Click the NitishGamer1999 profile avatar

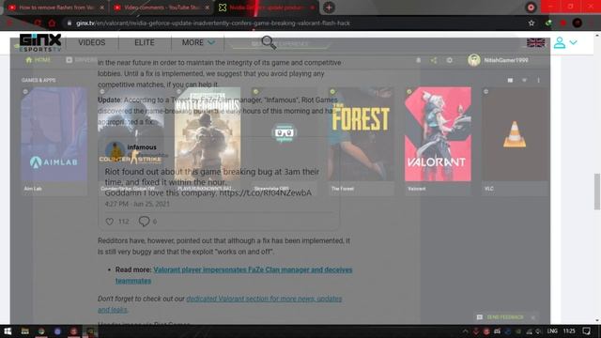(474, 60)
